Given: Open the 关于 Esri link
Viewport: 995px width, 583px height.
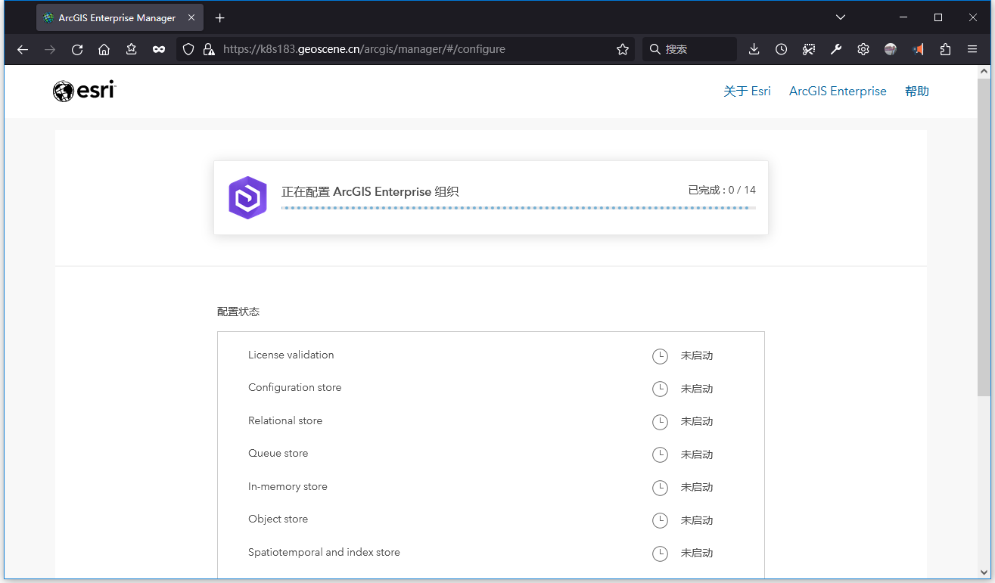Looking at the screenshot, I should 747,91.
